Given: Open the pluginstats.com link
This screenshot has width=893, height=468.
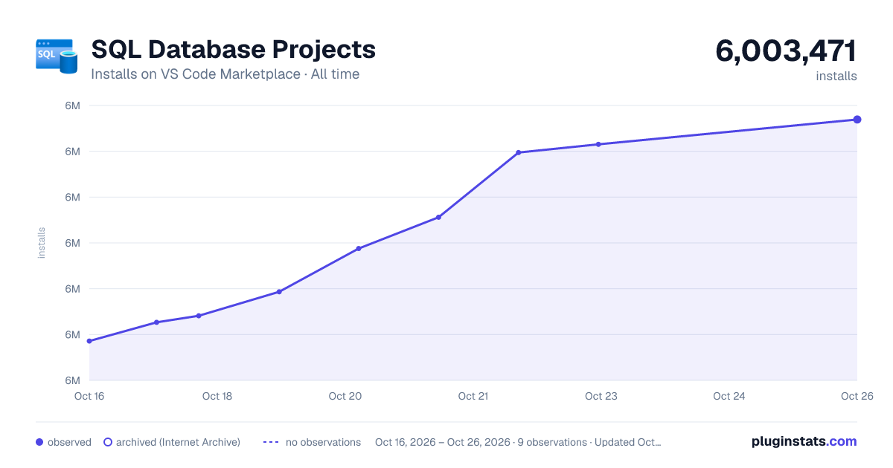Looking at the screenshot, I should coord(804,441).
